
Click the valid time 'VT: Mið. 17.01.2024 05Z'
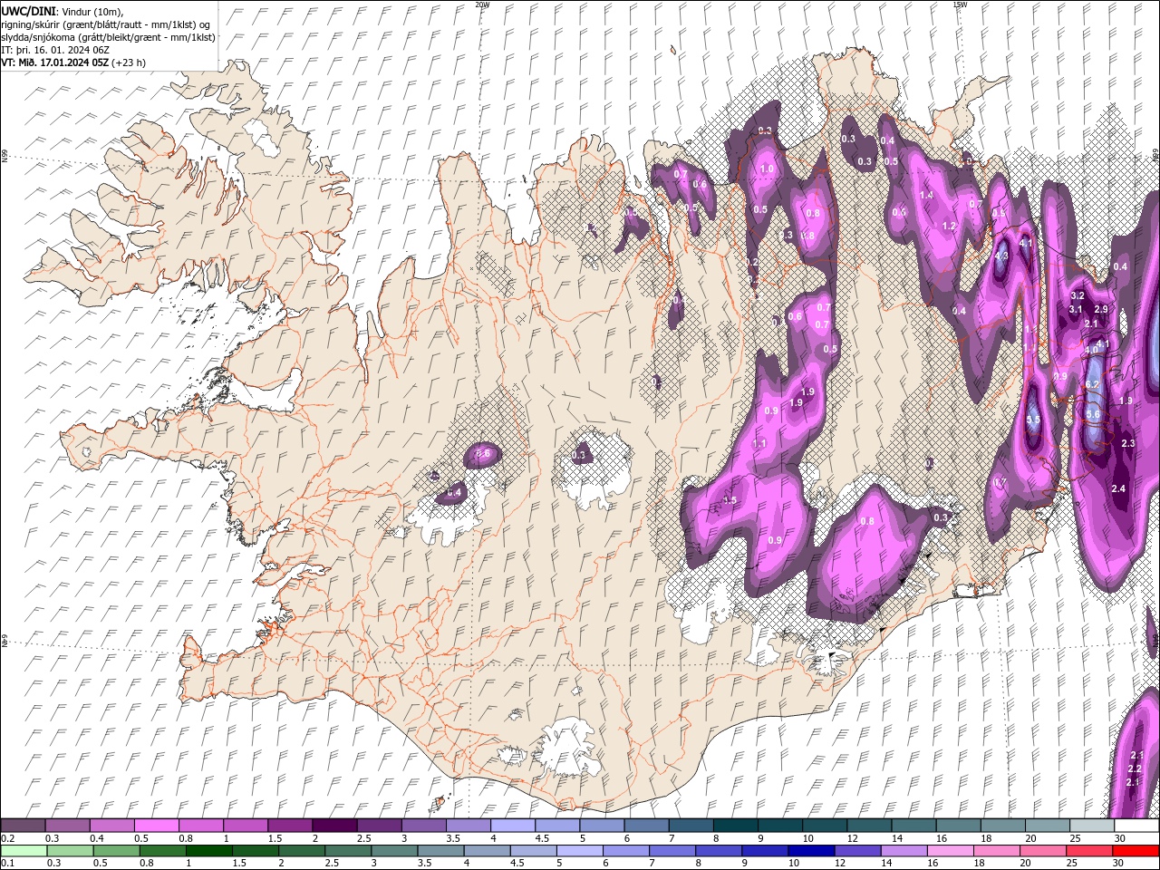[x=55, y=63]
